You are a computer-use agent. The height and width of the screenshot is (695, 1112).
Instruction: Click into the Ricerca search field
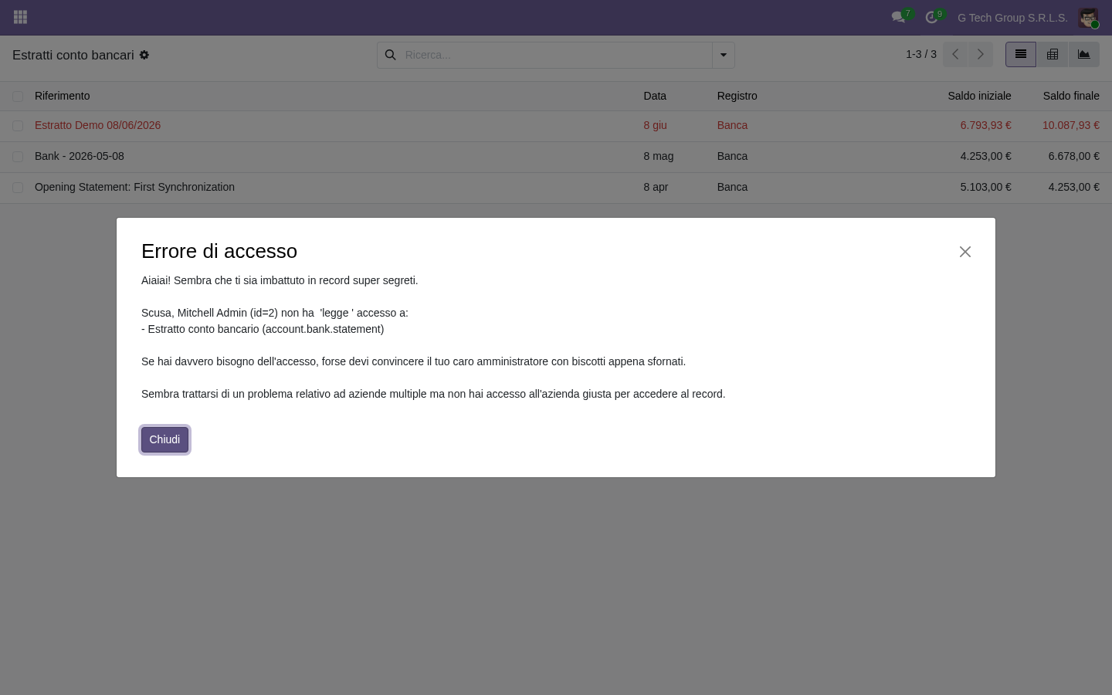pos(556,55)
